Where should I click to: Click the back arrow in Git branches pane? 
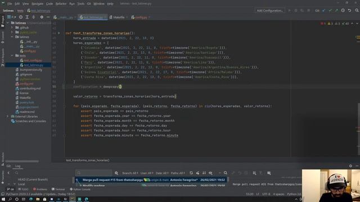coord(8,173)
